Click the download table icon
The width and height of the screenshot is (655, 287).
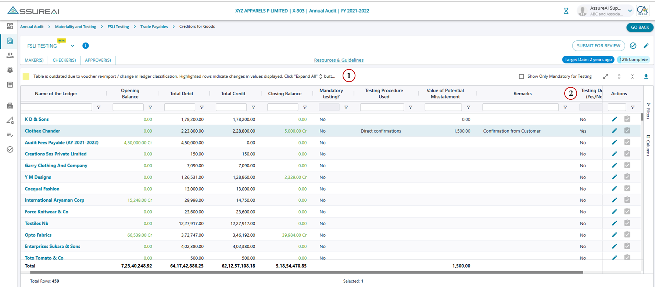646,77
